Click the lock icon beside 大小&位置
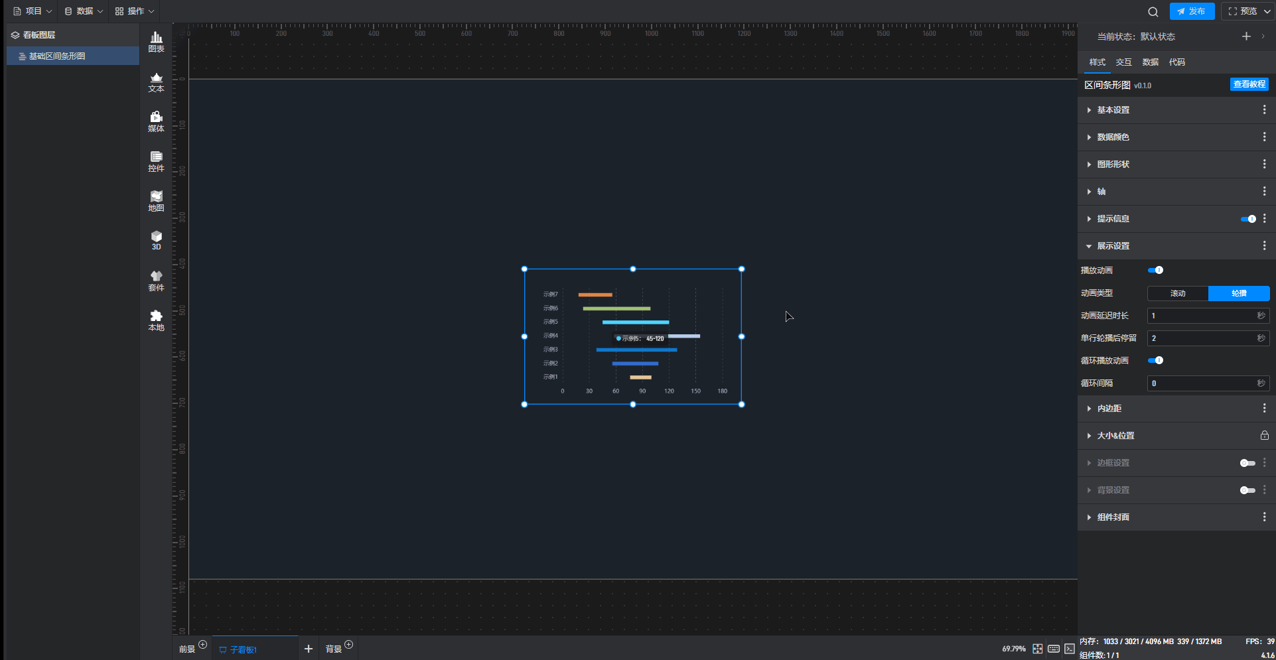 (1264, 436)
